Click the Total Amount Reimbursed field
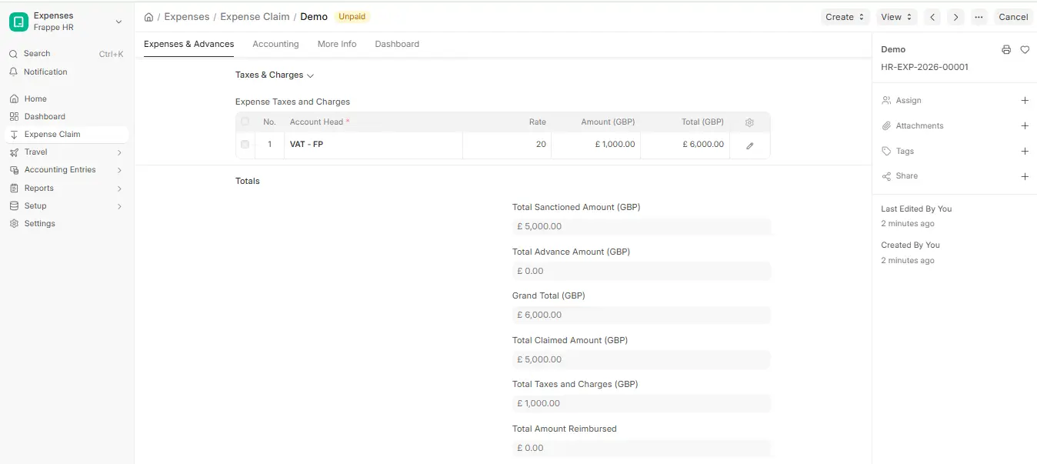The height and width of the screenshot is (464, 1037). coord(642,448)
